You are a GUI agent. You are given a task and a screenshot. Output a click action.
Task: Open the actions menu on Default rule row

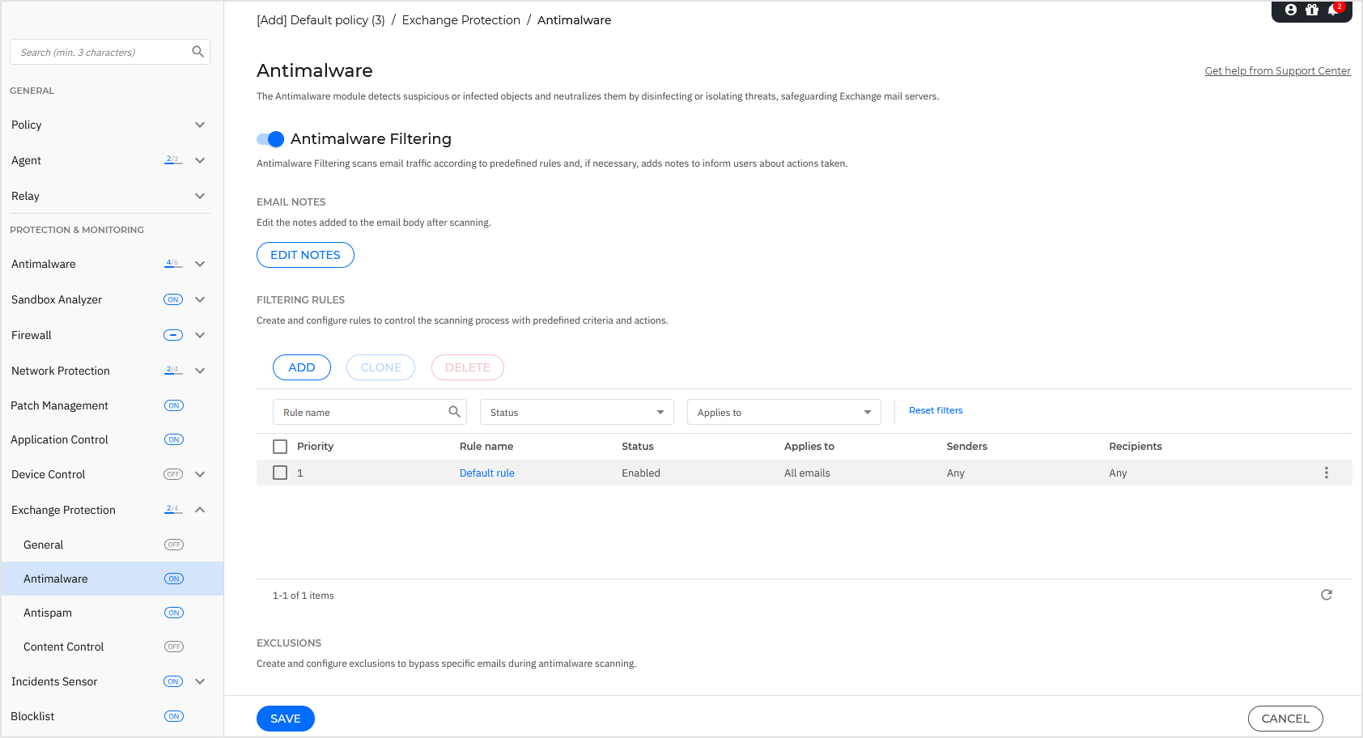click(1326, 473)
